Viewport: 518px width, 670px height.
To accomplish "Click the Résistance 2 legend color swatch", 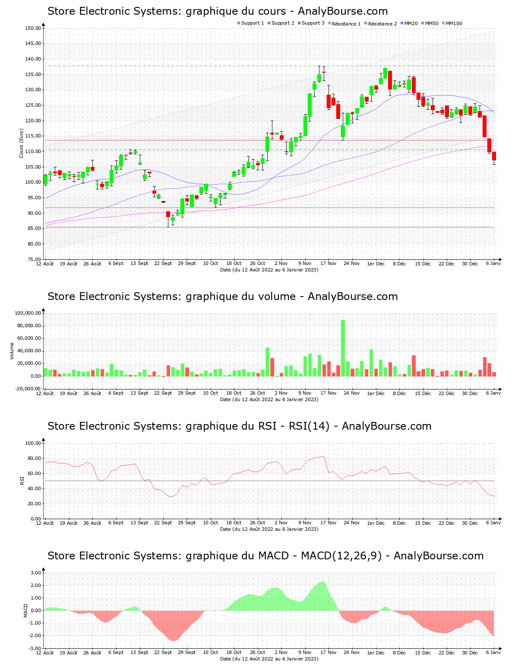I will (x=366, y=23).
